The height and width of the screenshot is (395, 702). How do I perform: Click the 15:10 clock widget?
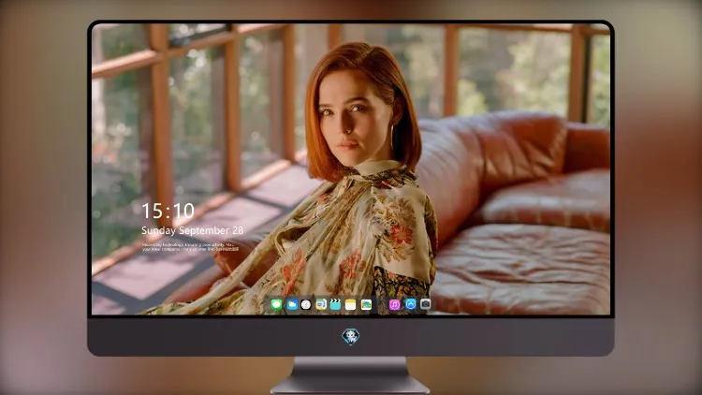(168, 211)
